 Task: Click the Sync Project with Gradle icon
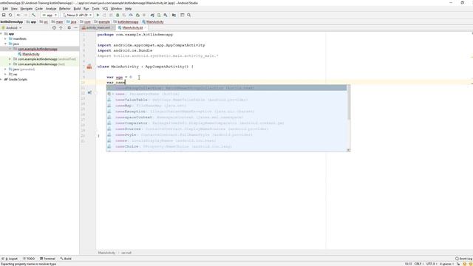click(x=152, y=15)
